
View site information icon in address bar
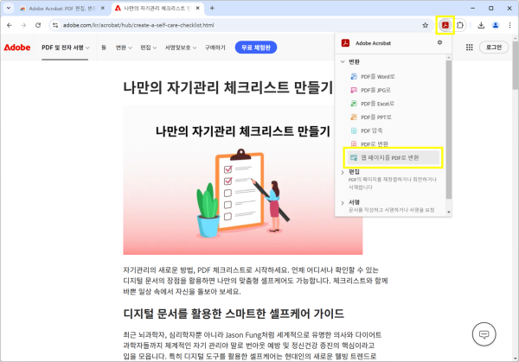coord(55,25)
